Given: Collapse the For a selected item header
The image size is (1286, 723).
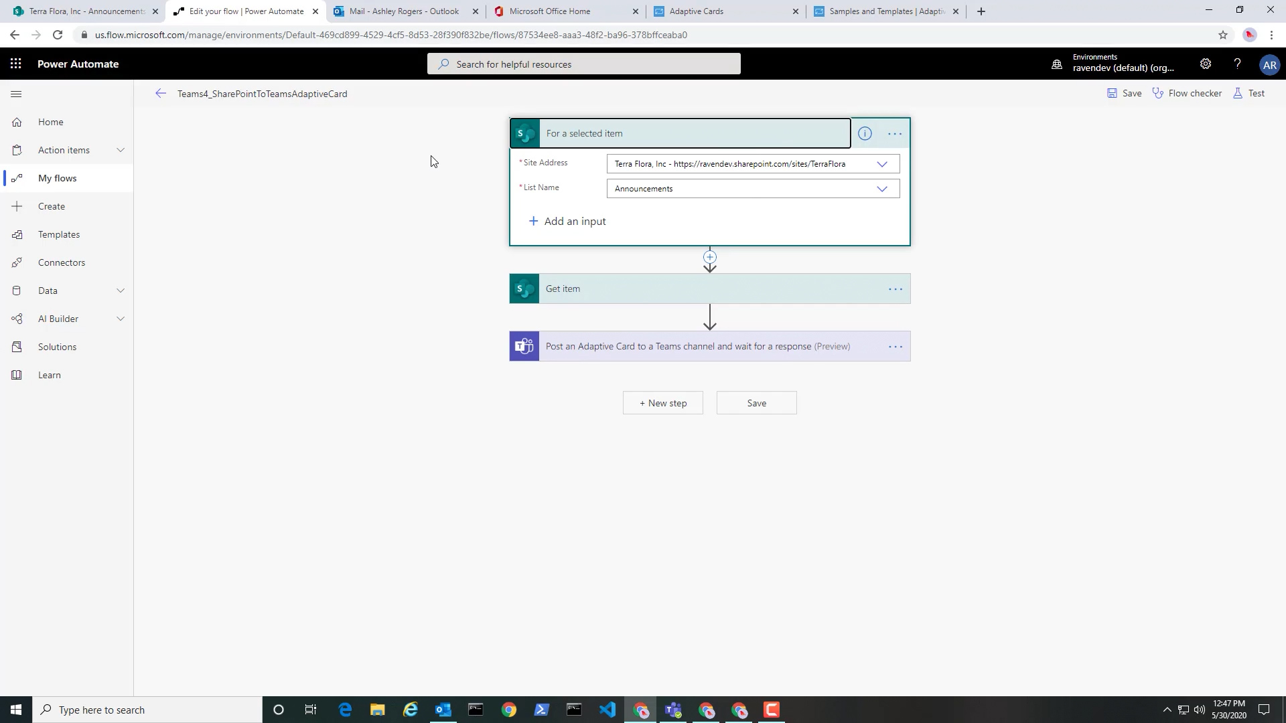Looking at the screenshot, I should coord(681,133).
